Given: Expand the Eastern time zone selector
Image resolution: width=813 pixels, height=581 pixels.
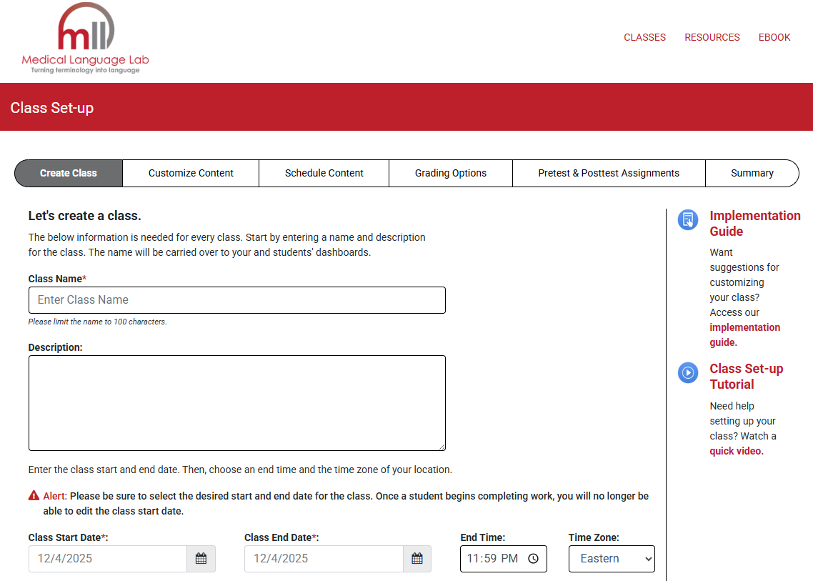Looking at the screenshot, I should point(612,558).
